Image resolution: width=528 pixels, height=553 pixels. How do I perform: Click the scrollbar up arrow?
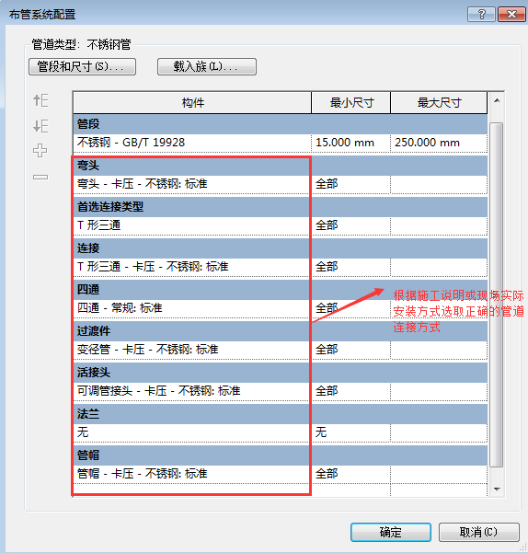tap(497, 101)
